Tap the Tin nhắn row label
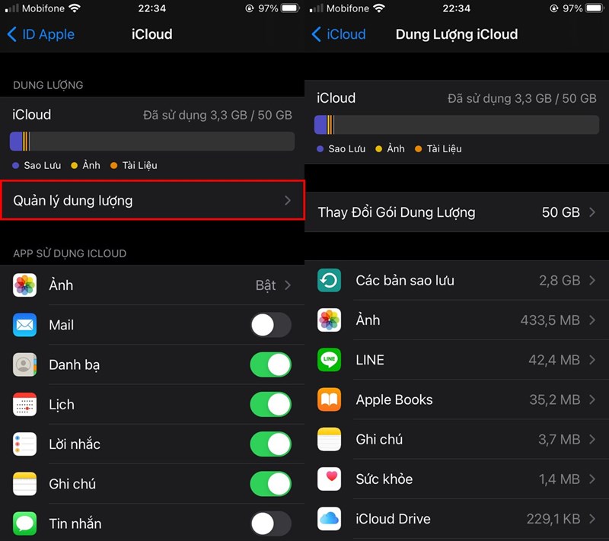 [x=75, y=523]
